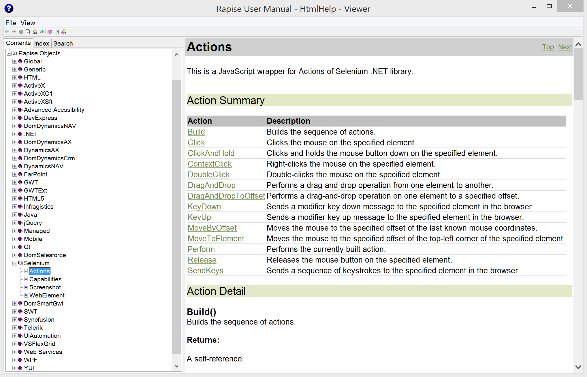Select the WebElement tree page
Screen dimensions: 587x377
click(47, 295)
